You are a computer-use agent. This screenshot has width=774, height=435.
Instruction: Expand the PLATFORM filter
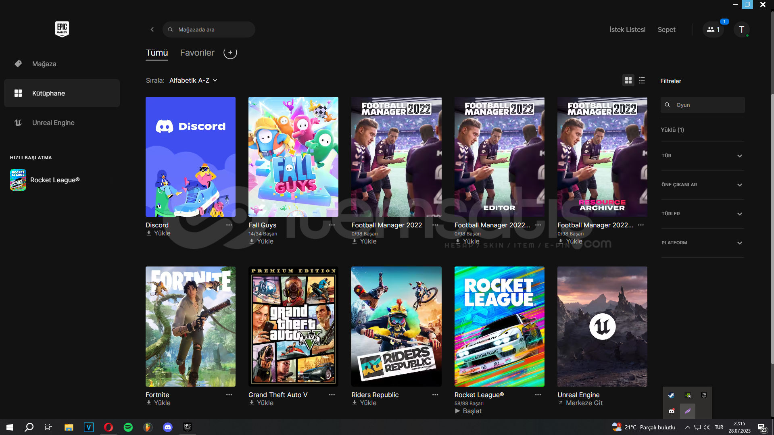[x=702, y=243]
